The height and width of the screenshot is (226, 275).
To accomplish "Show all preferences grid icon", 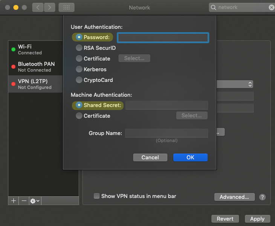I will tap(66, 8).
